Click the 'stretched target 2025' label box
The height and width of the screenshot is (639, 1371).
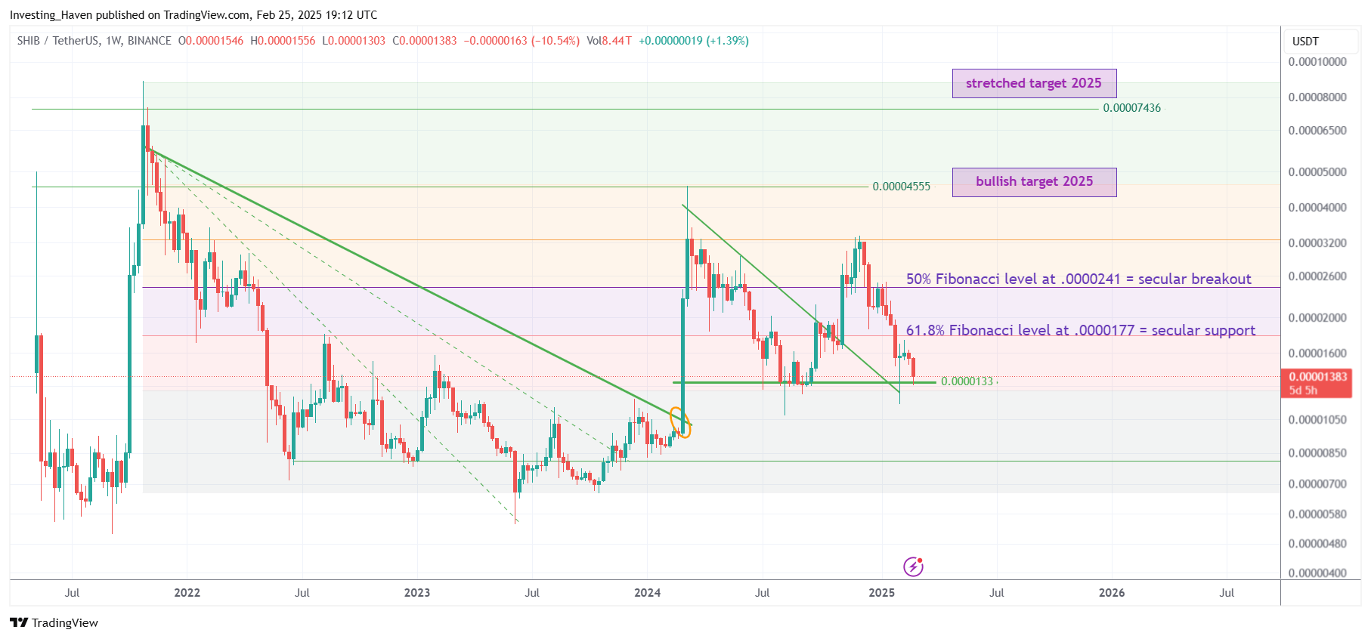[1034, 83]
